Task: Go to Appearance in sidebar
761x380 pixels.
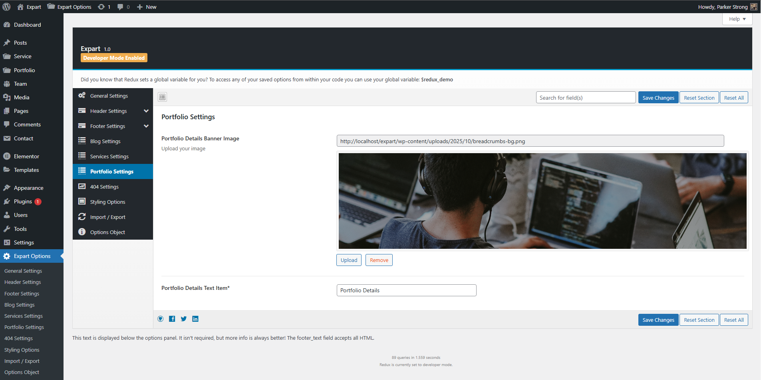Action: (x=28, y=188)
